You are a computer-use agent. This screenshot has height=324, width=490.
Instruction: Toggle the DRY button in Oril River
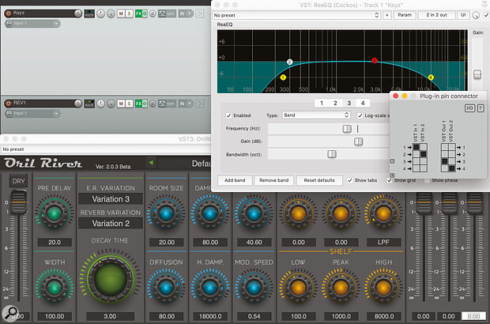coord(18,181)
